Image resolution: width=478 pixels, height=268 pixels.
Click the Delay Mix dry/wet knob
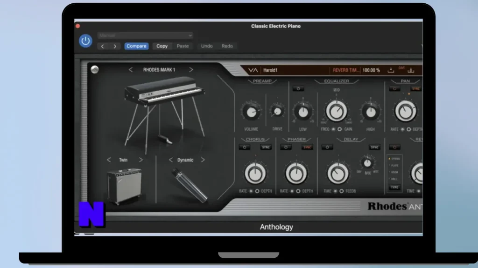tap(367, 163)
